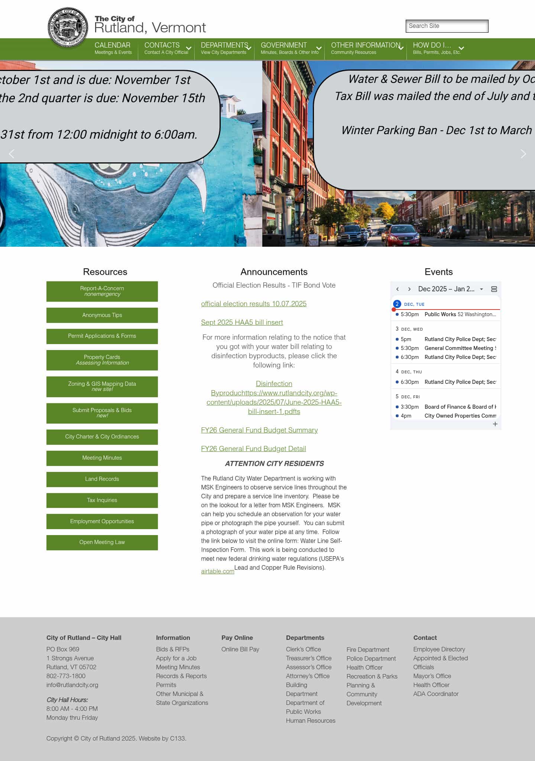Viewport: 535px width, 761px height.
Task: Open Zoning & GIS Mapping Data
Action: (x=102, y=387)
